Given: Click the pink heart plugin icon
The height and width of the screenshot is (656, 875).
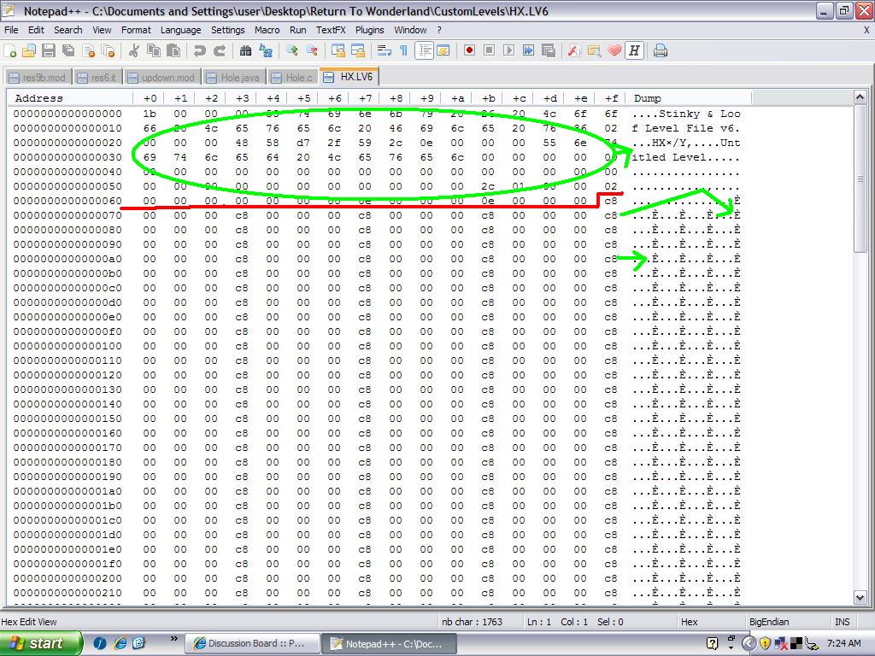Looking at the screenshot, I should (614, 50).
